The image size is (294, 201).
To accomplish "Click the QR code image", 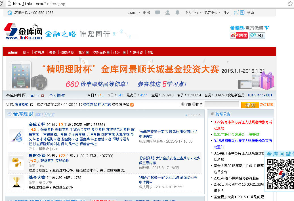I will tap(280, 174).
